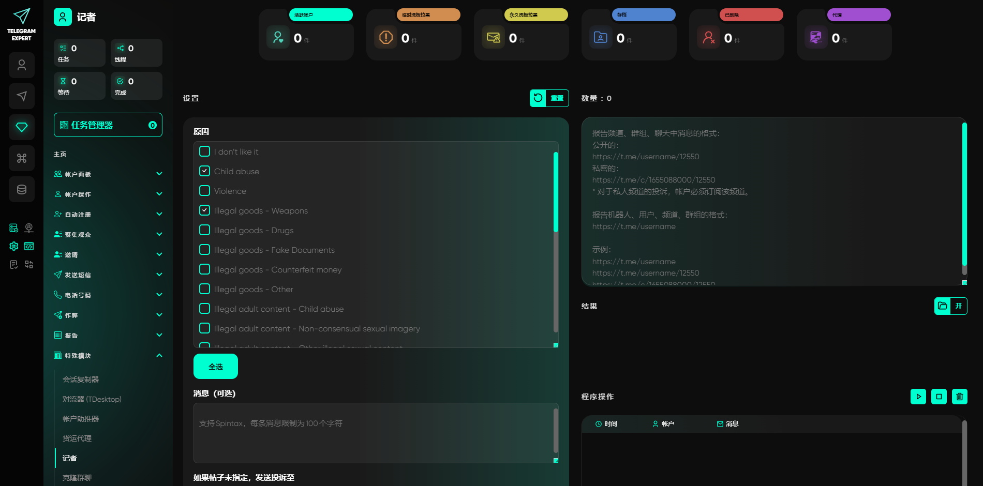Image resolution: width=983 pixels, height=486 pixels.
Task: Click into the 消息 (可选) message text field
Action: click(373, 433)
